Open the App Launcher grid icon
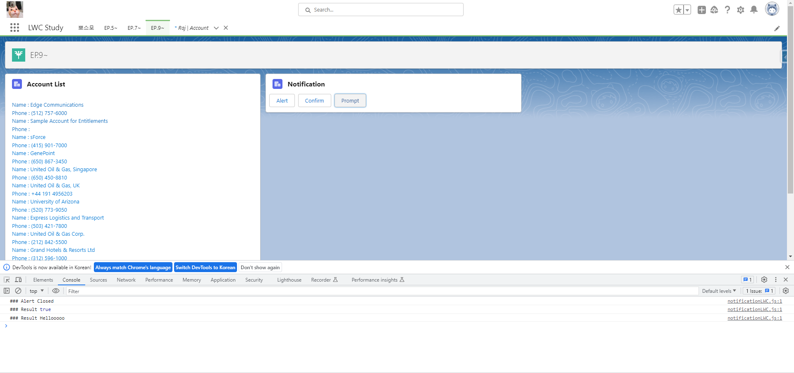This screenshot has height=373, width=794. (x=15, y=28)
